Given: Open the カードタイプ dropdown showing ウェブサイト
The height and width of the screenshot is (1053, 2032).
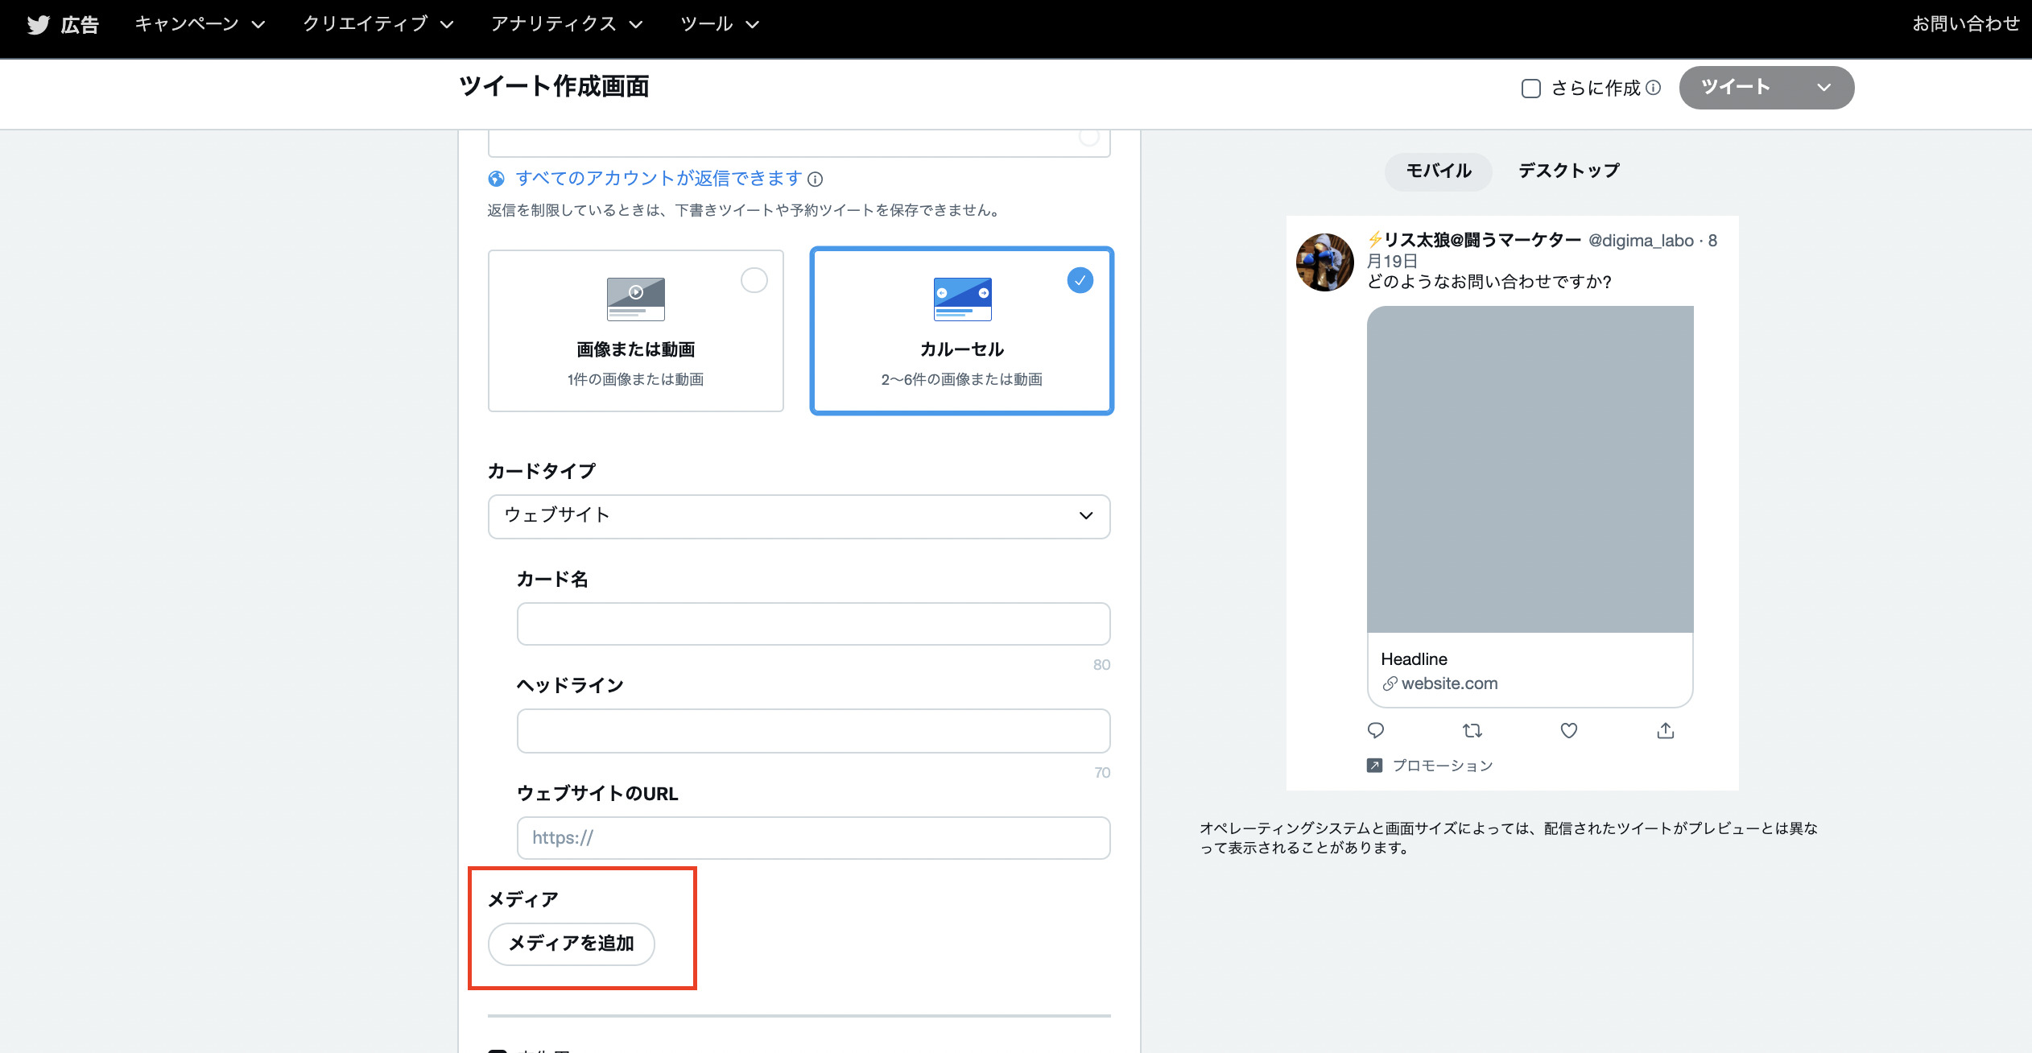Looking at the screenshot, I should pyautogui.click(x=799, y=516).
